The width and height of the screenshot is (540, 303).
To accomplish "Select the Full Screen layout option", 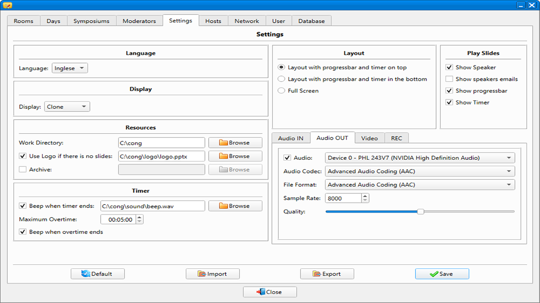I will pyautogui.click(x=281, y=91).
